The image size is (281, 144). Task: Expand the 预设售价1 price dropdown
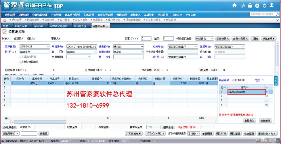212,38
